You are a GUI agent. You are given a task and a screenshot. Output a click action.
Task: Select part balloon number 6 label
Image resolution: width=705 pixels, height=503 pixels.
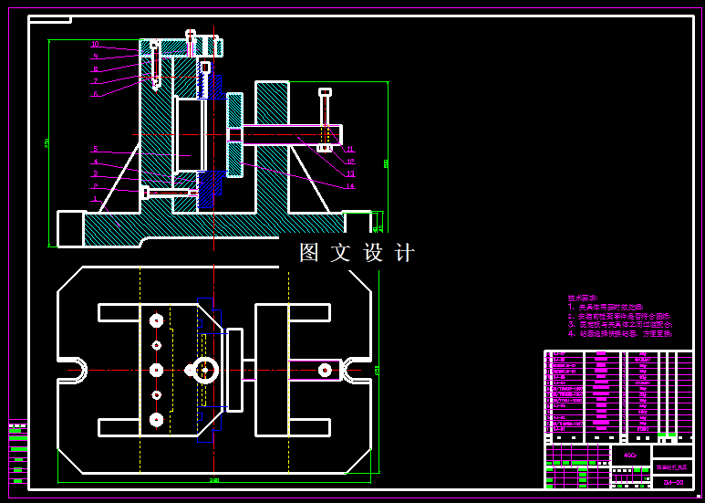coord(96,94)
